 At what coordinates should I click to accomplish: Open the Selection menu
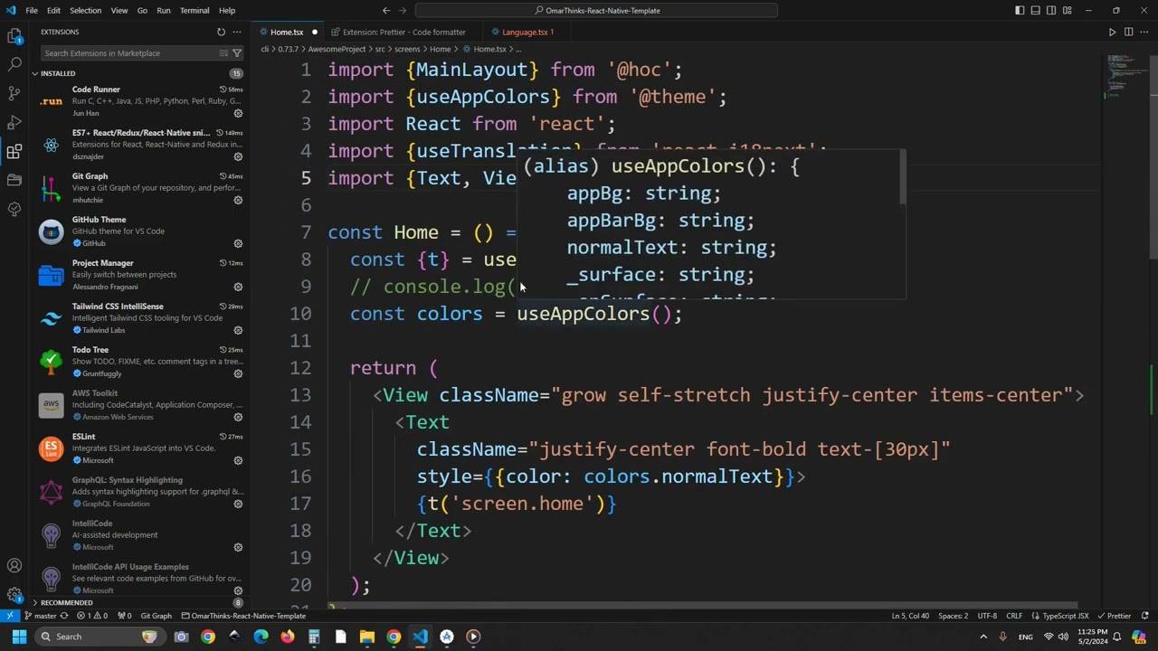85,11
